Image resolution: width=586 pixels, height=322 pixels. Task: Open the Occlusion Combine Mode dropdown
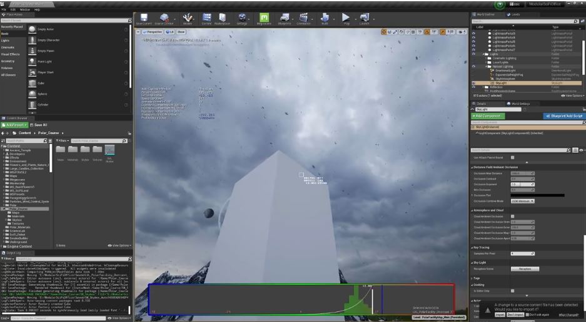[522, 201]
